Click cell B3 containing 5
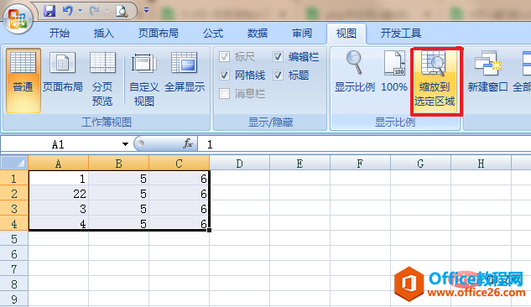Image resolution: width=531 pixels, height=307 pixels. click(x=119, y=208)
